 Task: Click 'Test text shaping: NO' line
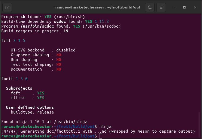coord(36,64)
